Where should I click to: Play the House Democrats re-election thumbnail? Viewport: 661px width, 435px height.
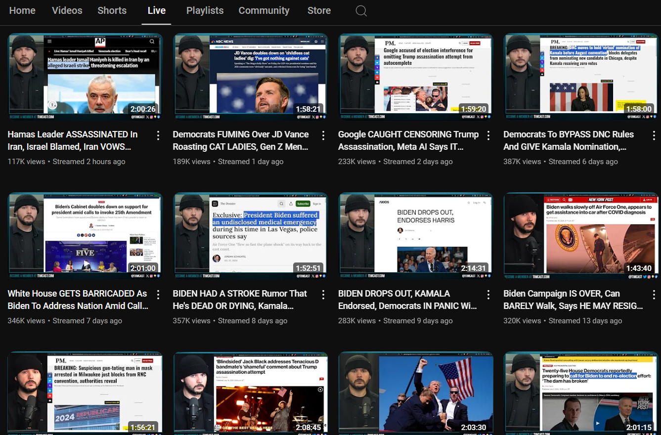tap(580, 393)
